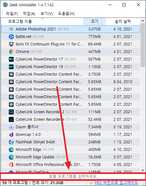Click PRO 버전으로 업그레이드 link
Viewport: 146px width, 186px height.
pos(116,183)
